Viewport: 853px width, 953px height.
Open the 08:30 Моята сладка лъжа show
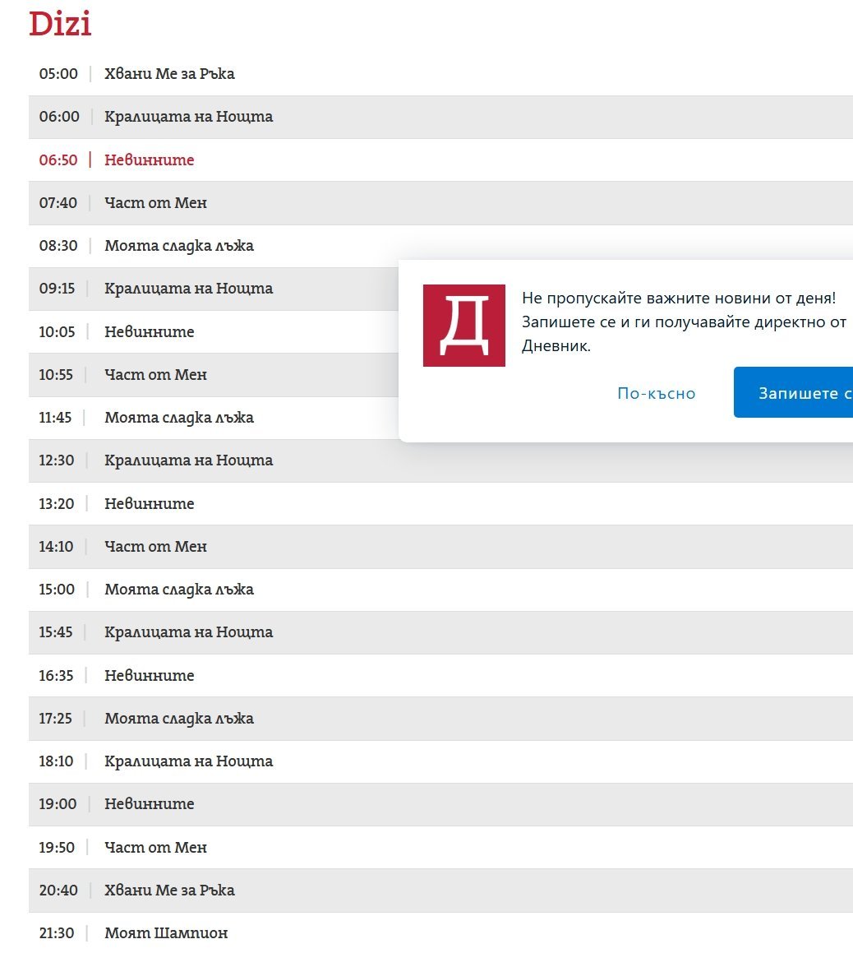tap(178, 246)
